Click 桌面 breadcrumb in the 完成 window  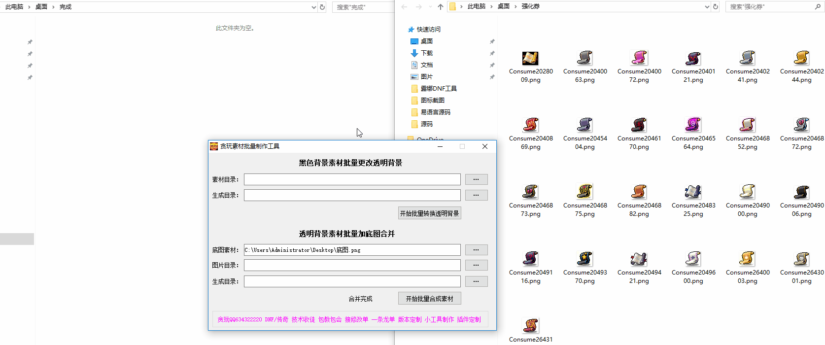[41, 7]
